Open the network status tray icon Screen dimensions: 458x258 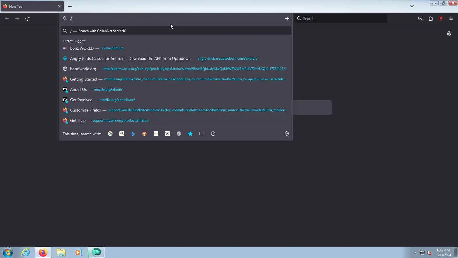[x=422, y=253]
